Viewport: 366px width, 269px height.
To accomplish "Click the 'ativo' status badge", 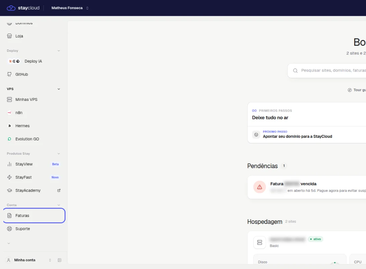I will coord(315,239).
